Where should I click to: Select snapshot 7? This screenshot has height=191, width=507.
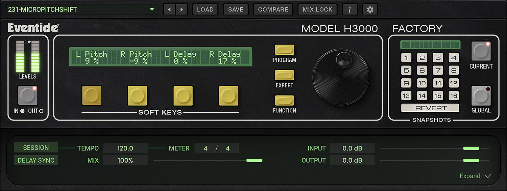coord(438,71)
